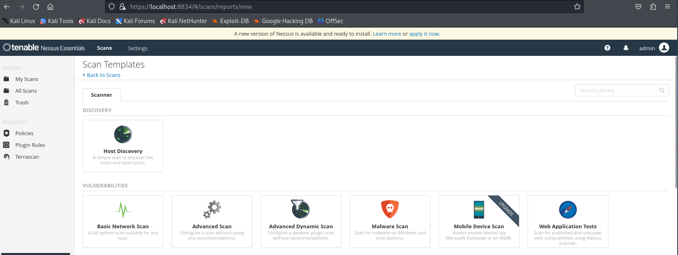This screenshot has height=255, width=678.
Task: Select the Basic Network Scan title text
Action: (x=123, y=226)
